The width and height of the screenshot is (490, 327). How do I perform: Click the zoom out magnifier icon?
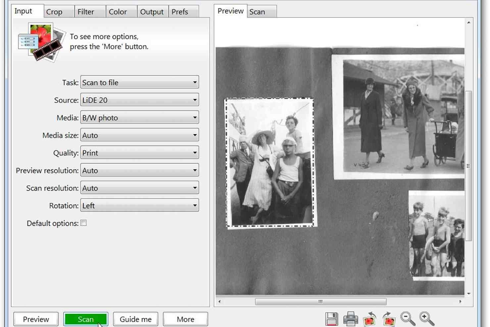pos(408,319)
